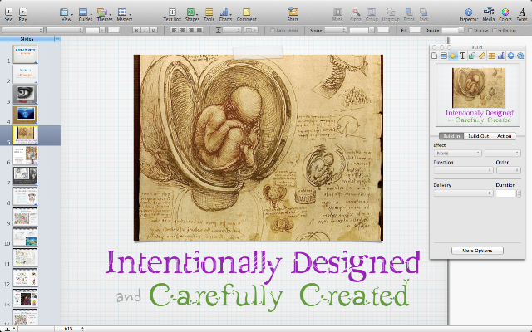532x332 pixels.
Task: Select slide 3 thumbnail with eye
Action: pyautogui.click(x=26, y=95)
